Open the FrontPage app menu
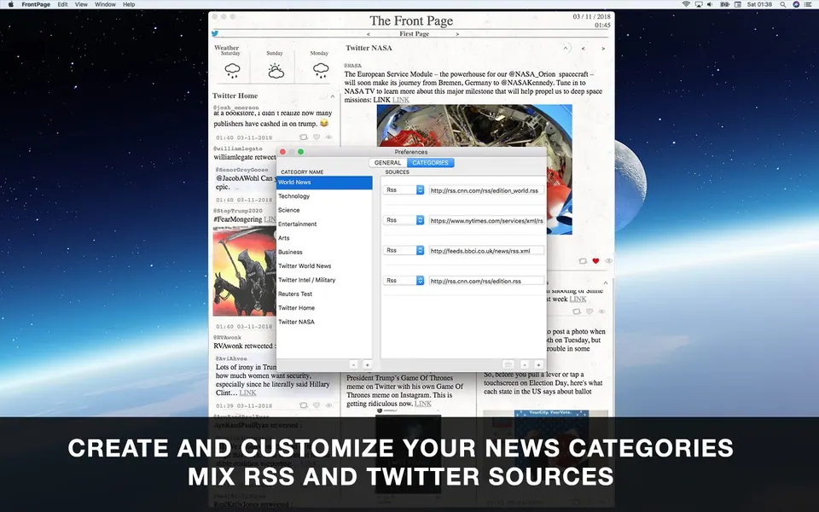819x512 pixels. point(36,4)
